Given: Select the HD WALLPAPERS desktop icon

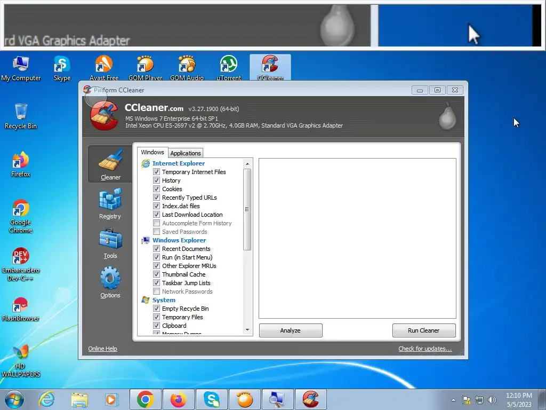Looking at the screenshot, I should (x=21, y=360).
